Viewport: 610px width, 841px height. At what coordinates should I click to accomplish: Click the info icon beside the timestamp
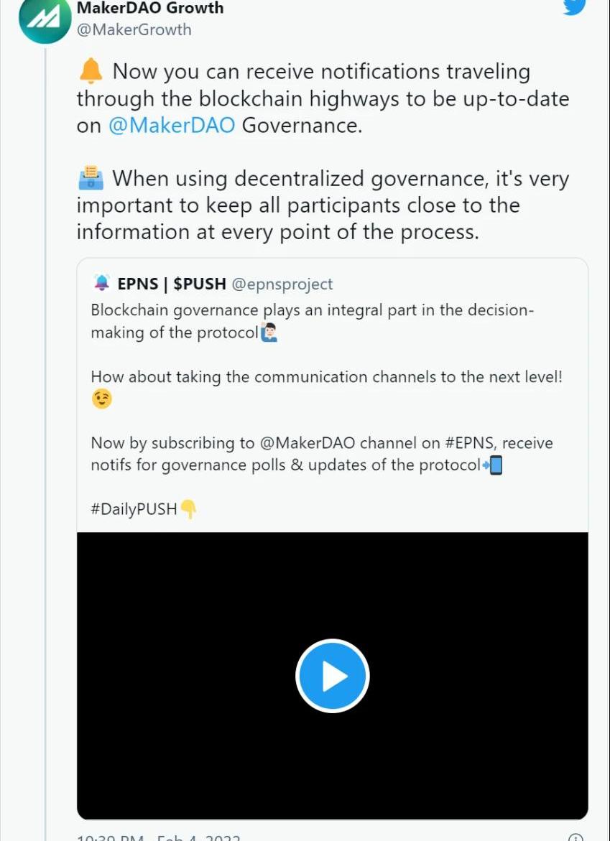(575, 837)
